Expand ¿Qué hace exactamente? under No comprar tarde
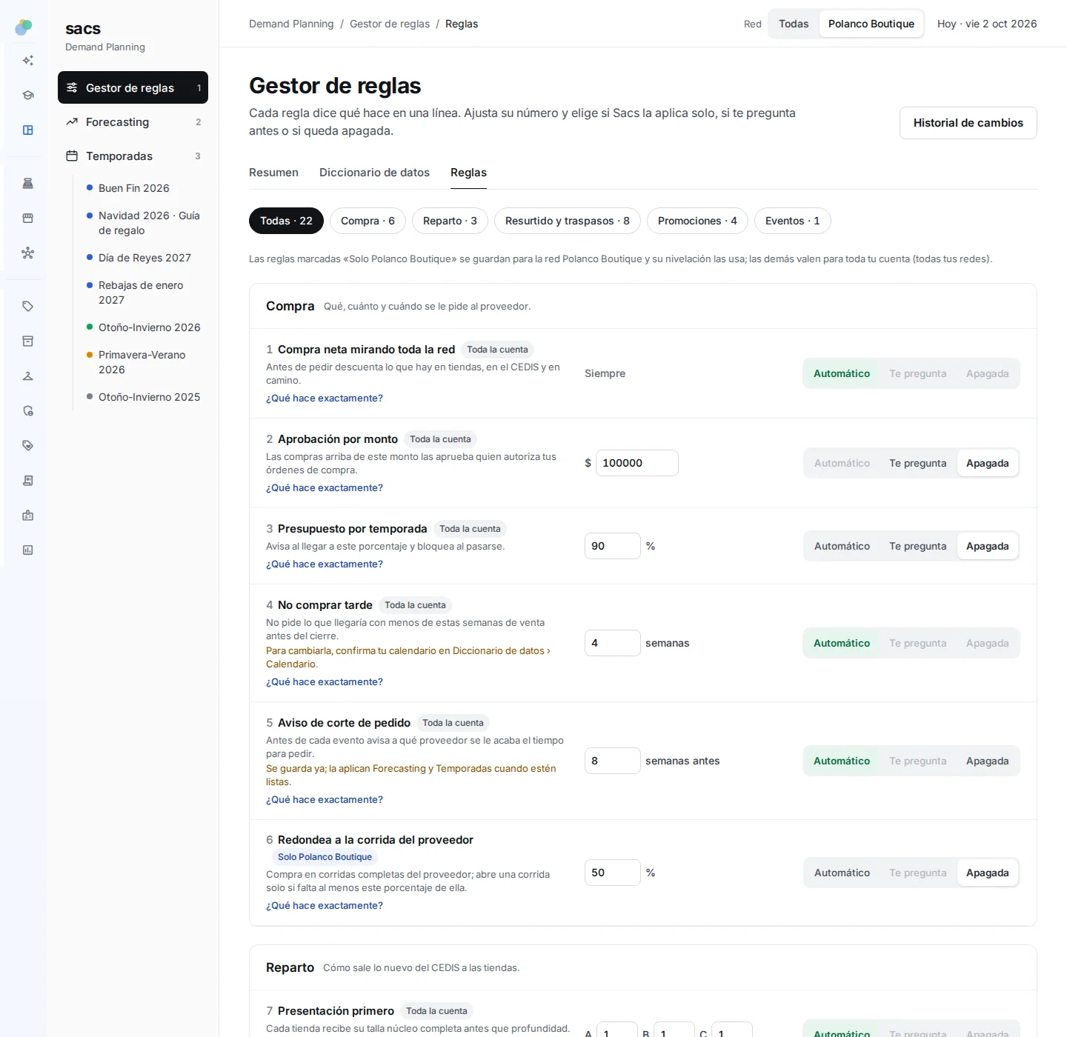The height and width of the screenshot is (1037, 1067). click(x=325, y=682)
